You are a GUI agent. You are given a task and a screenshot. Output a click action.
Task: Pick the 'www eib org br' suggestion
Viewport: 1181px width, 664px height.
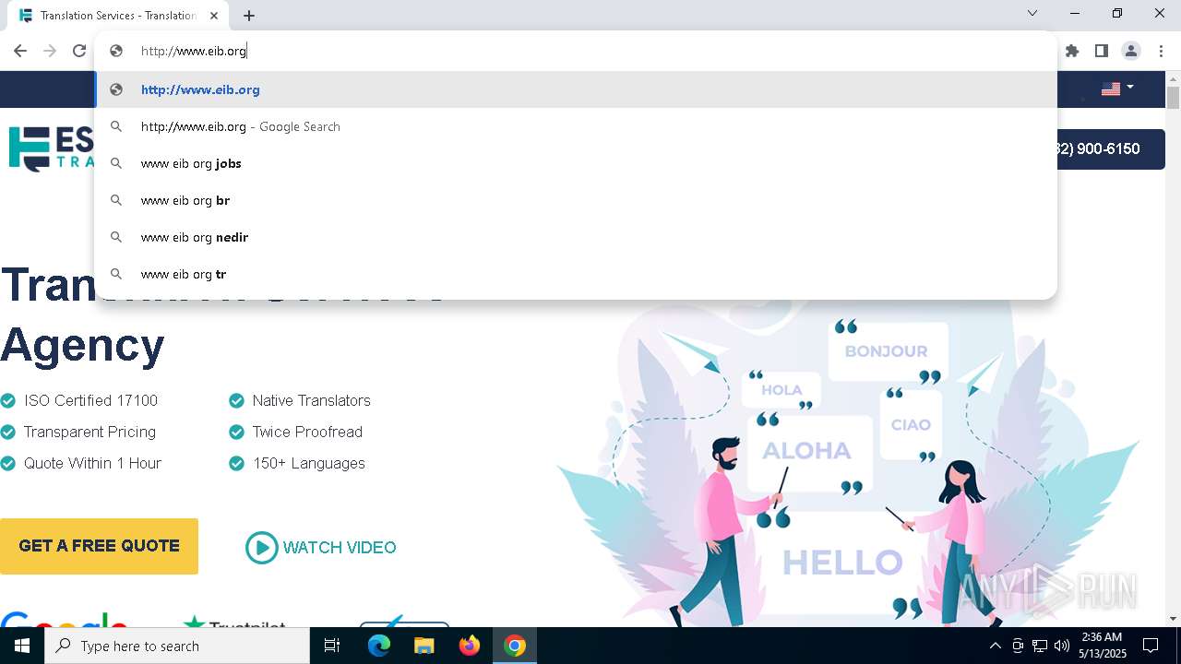pyautogui.click(x=576, y=200)
